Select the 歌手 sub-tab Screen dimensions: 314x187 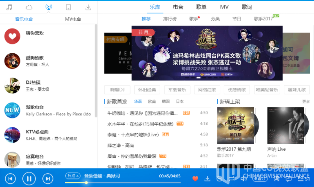194,19
